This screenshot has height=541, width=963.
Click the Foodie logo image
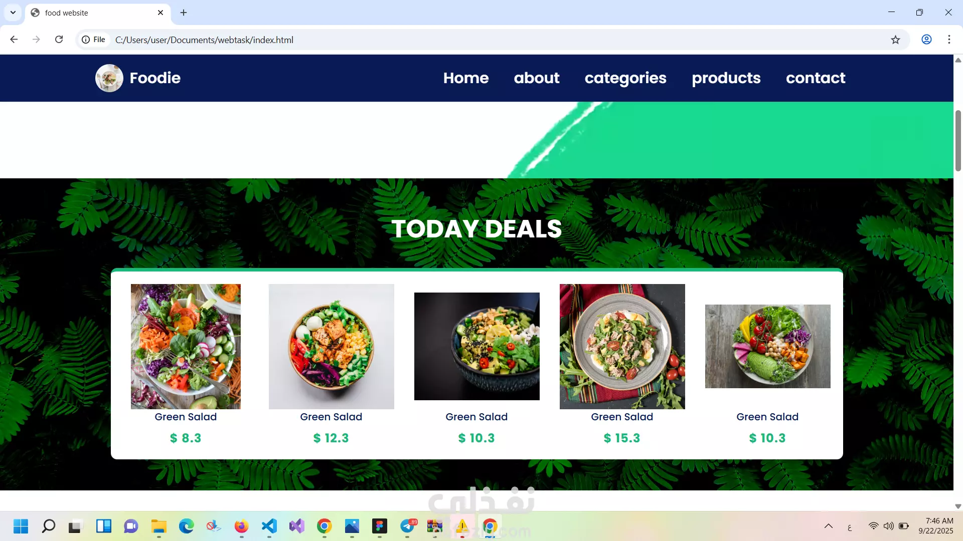click(x=109, y=78)
